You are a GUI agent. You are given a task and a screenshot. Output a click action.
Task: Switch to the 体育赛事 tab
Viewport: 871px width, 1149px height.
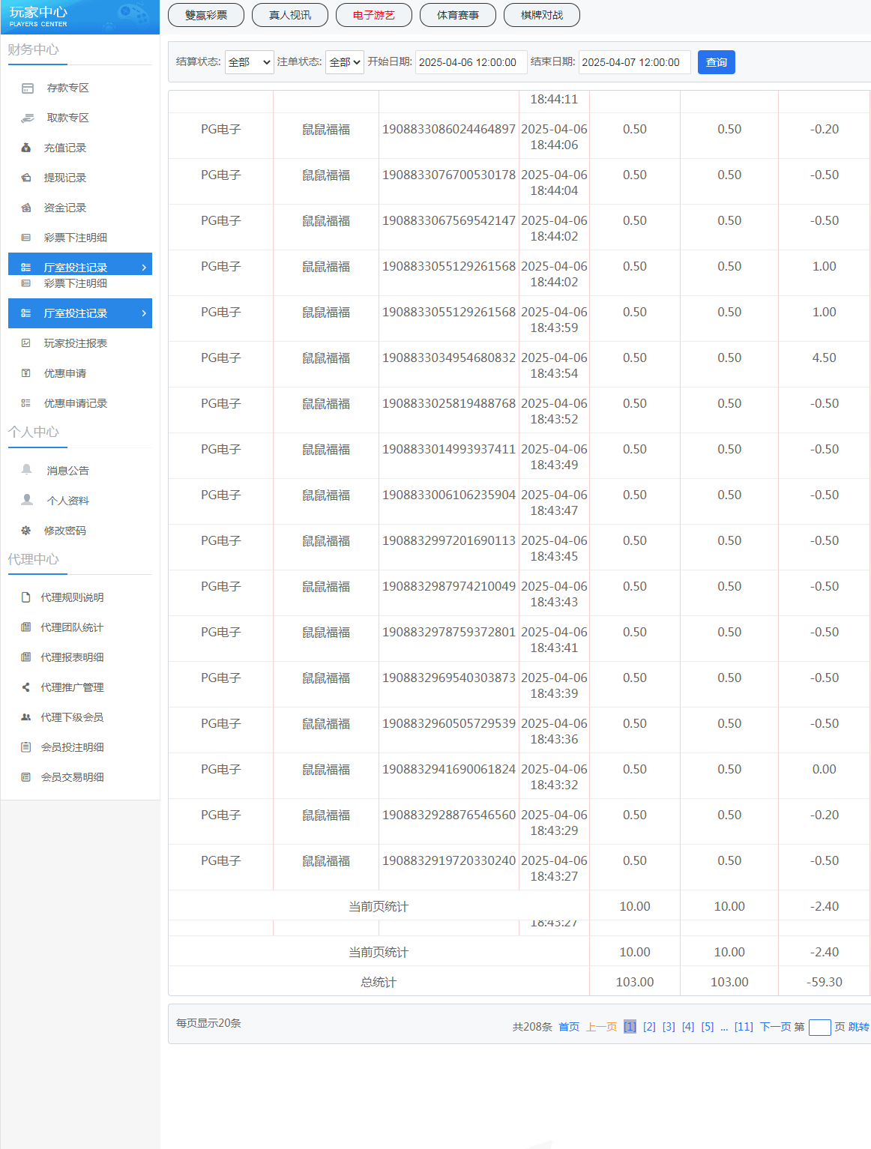(x=458, y=15)
